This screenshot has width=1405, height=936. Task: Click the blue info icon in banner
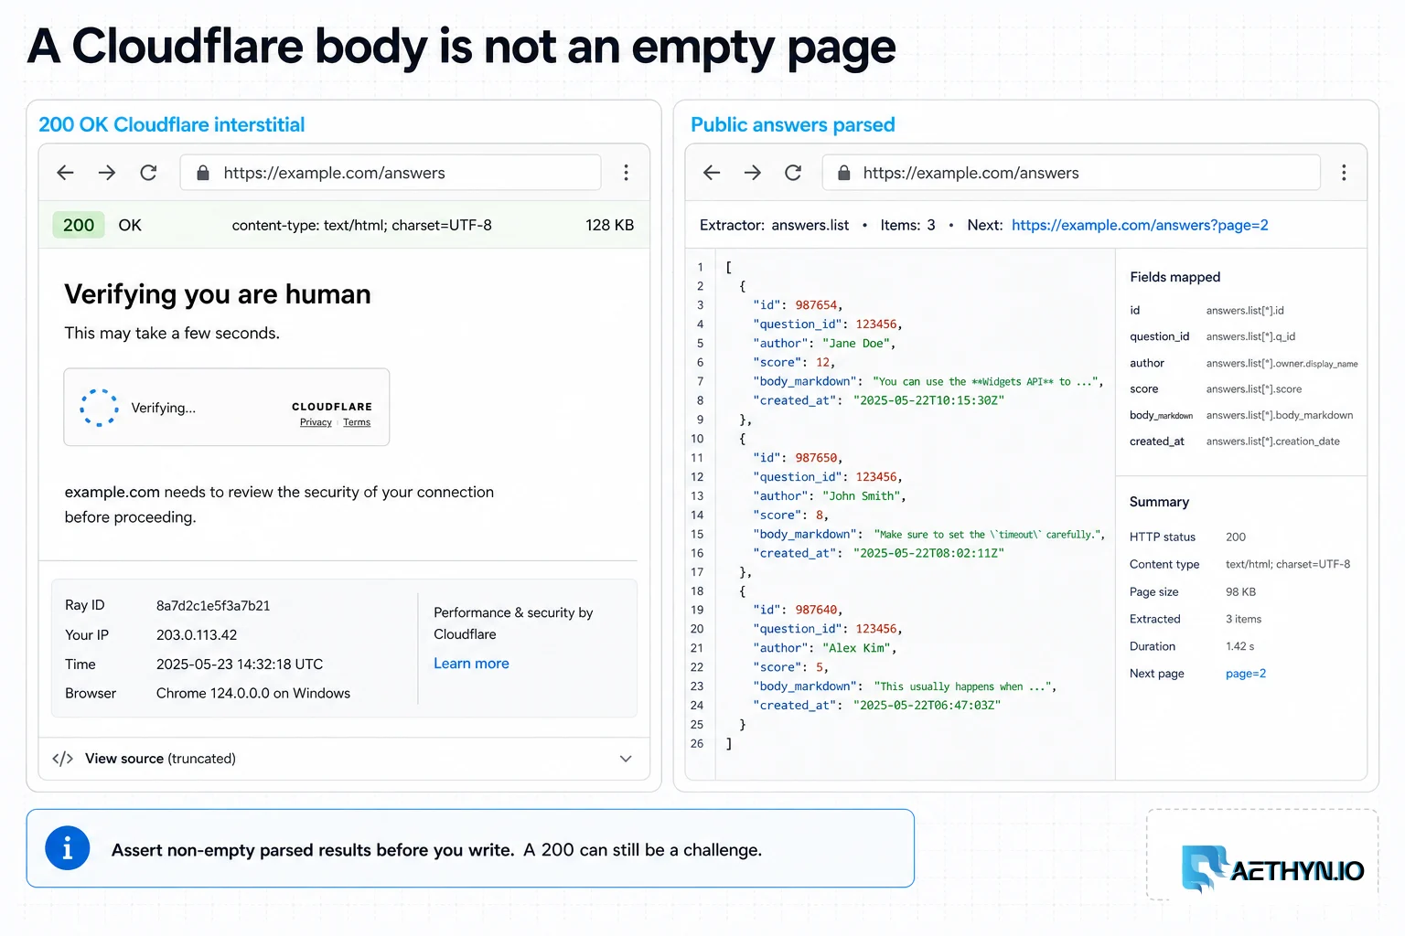(x=68, y=849)
